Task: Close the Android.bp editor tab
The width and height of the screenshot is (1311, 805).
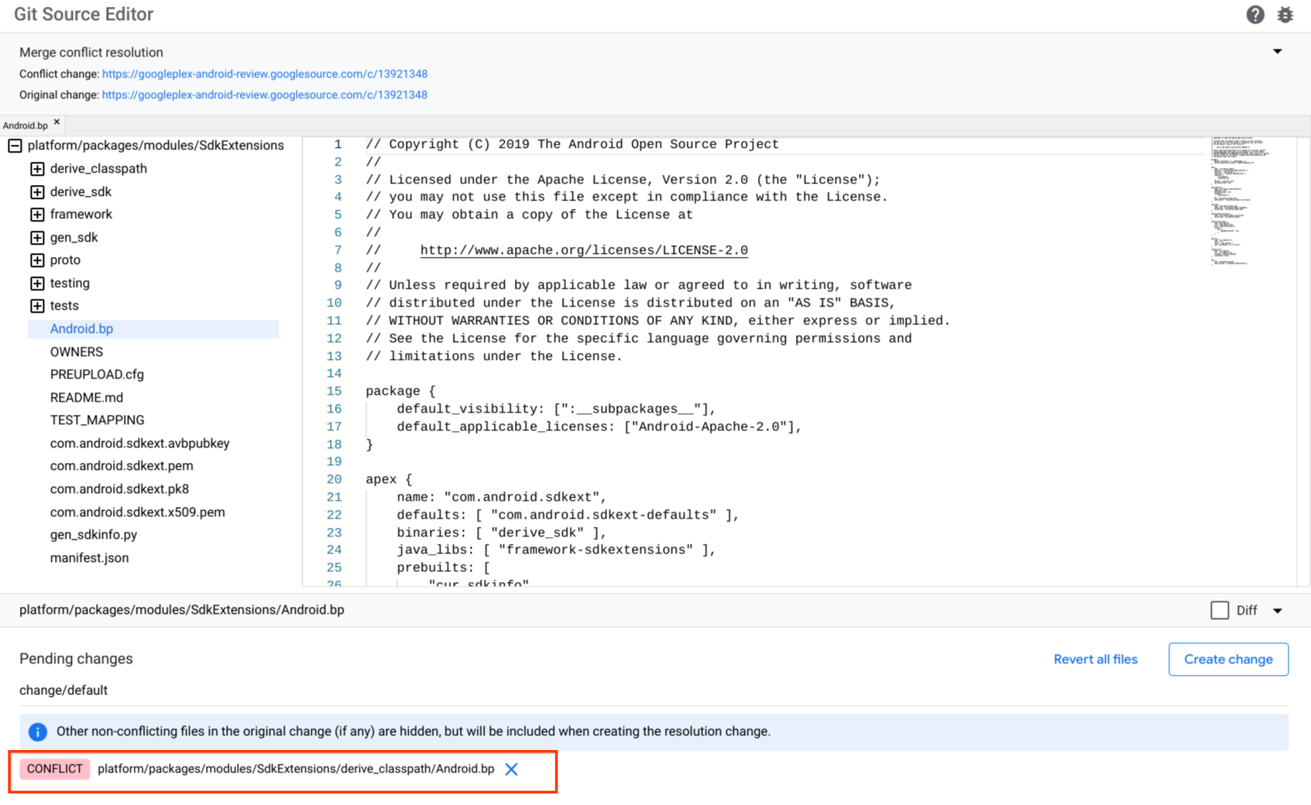Action: tap(56, 121)
